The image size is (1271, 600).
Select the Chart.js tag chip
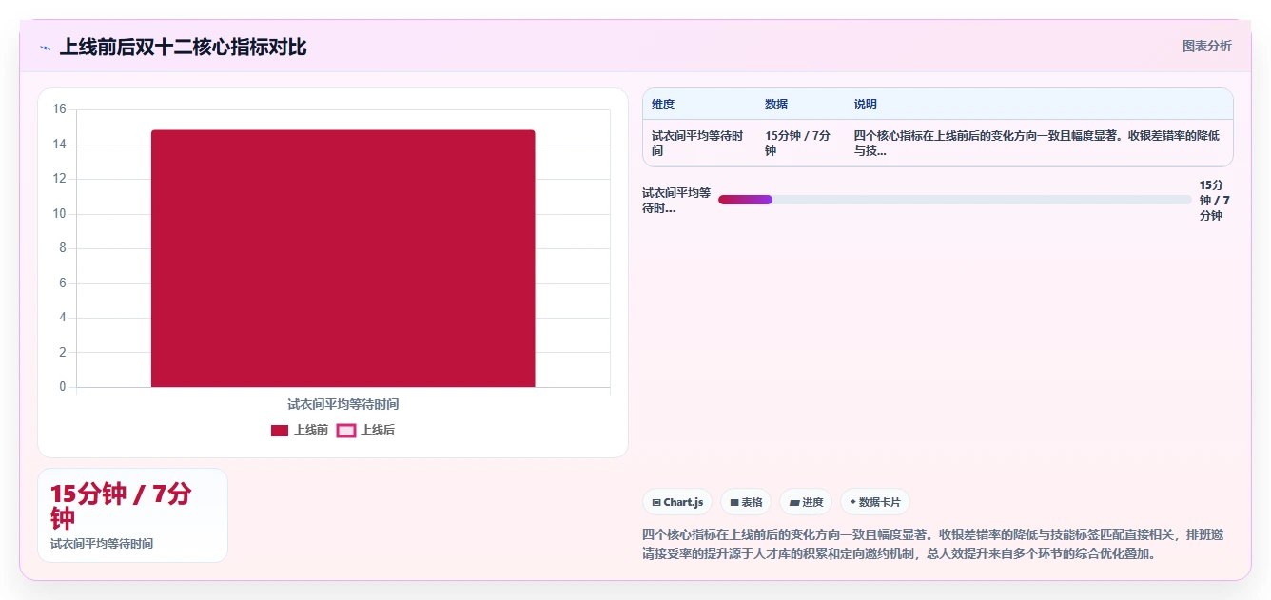(677, 502)
